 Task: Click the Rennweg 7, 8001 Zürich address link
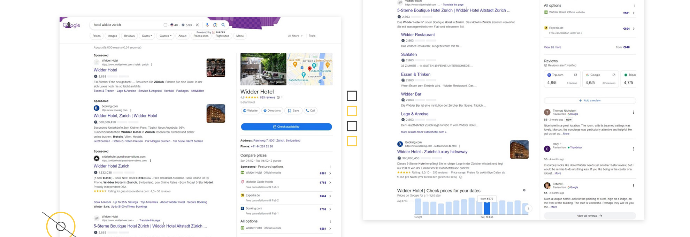click(x=277, y=140)
